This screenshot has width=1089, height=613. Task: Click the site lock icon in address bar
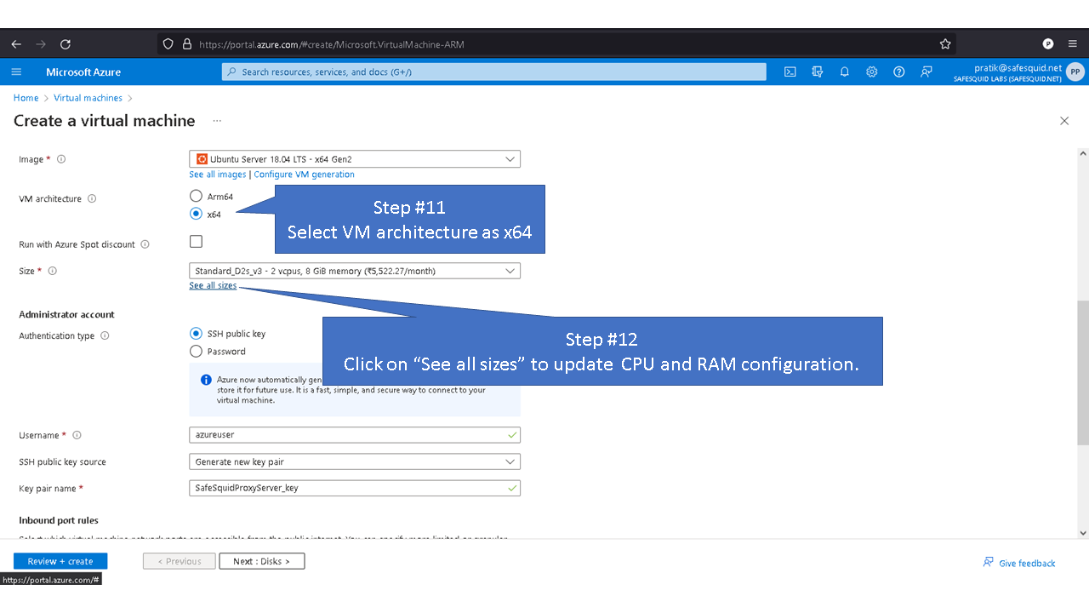tap(188, 44)
